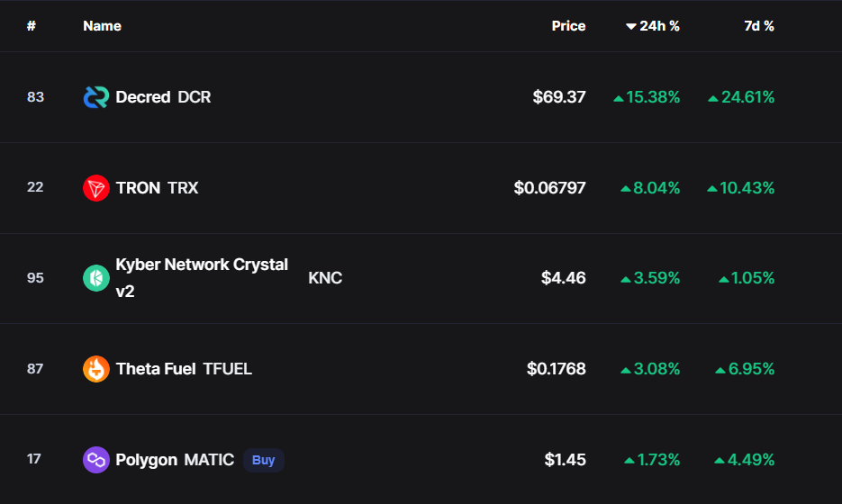
Task: Sort by the Name column header
Action: click(102, 26)
